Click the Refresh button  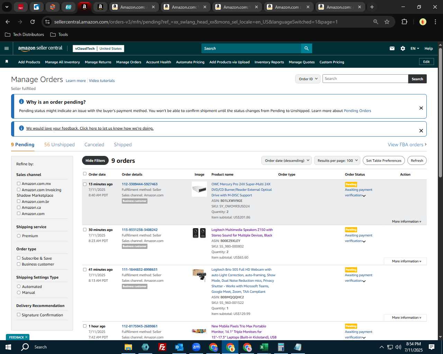417,160
